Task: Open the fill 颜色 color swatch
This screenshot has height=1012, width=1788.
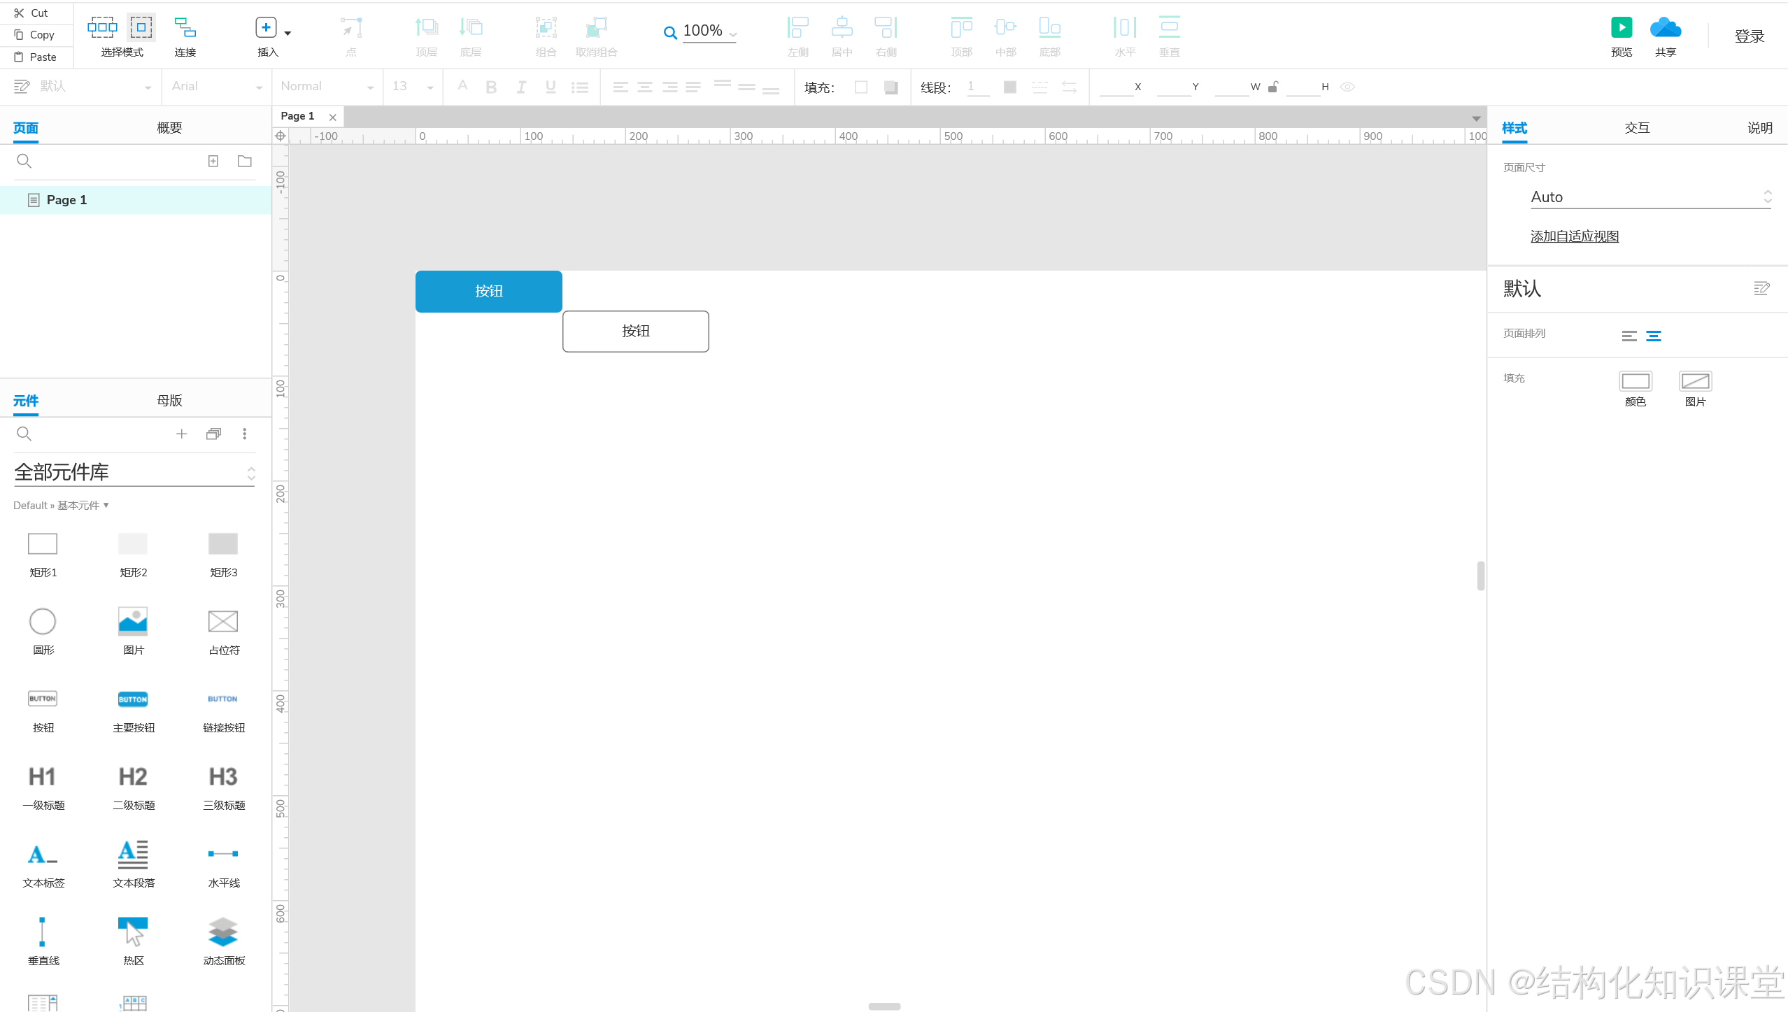Action: click(x=1635, y=381)
